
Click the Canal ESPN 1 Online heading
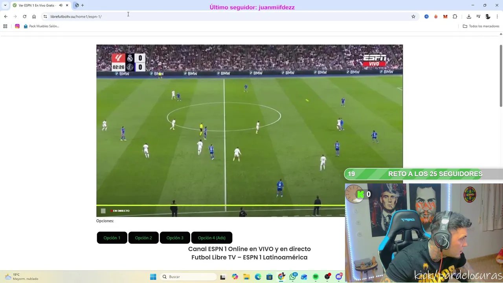tap(250, 249)
